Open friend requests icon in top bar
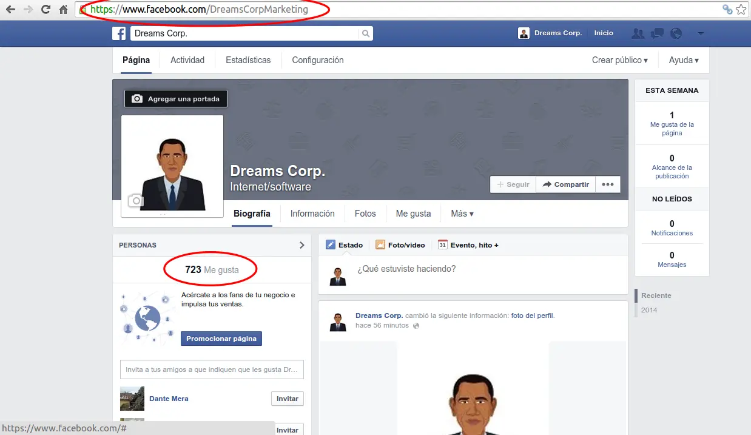Viewport: 751px width, 435px height. click(638, 33)
